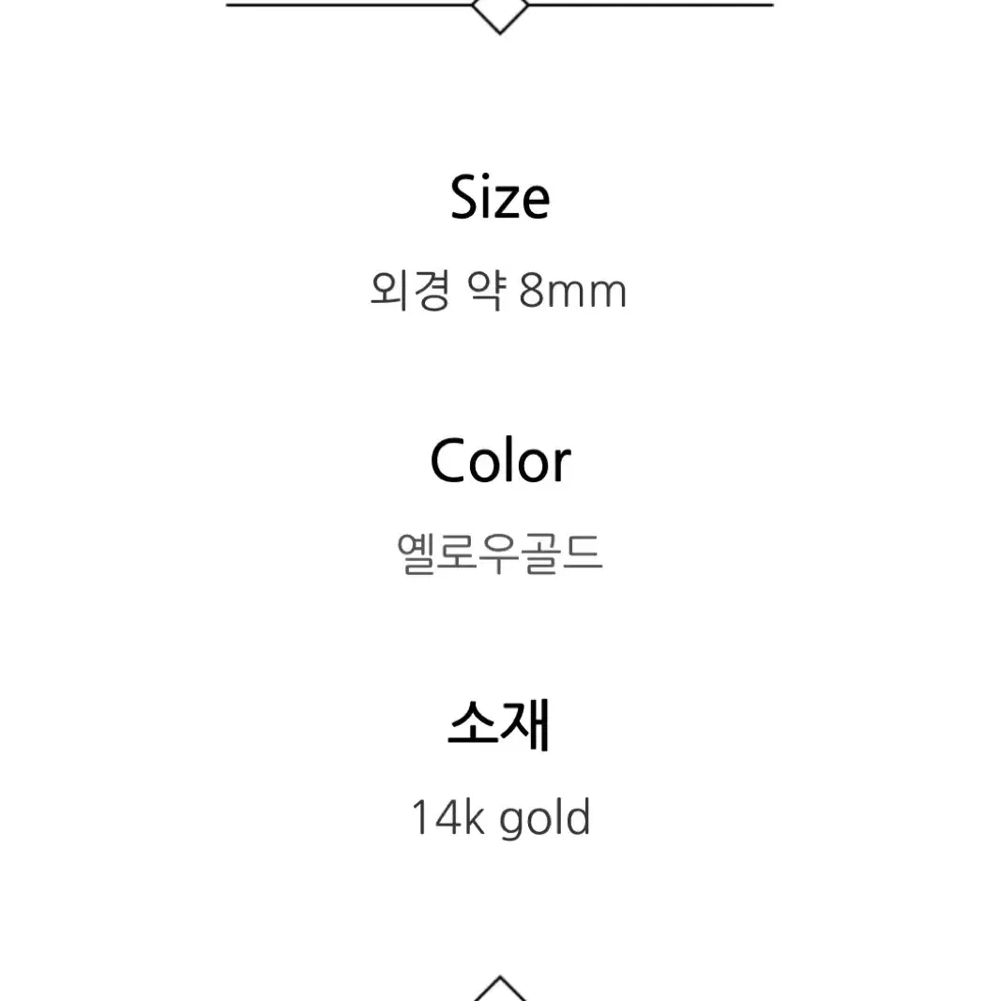Image resolution: width=1001 pixels, height=1001 pixels.
Task: Click the word 외경 in the size line
Action: pos(410,291)
